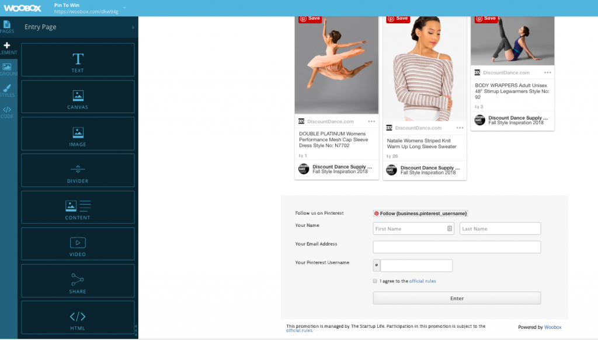Focus the Last Name field
The width and height of the screenshot is (598, 340).
(x=500, y=229)
